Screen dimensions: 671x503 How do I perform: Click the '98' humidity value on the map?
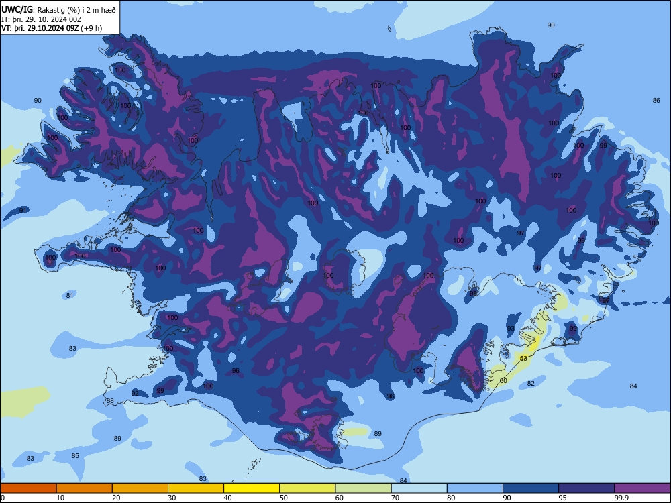(473, 294)
